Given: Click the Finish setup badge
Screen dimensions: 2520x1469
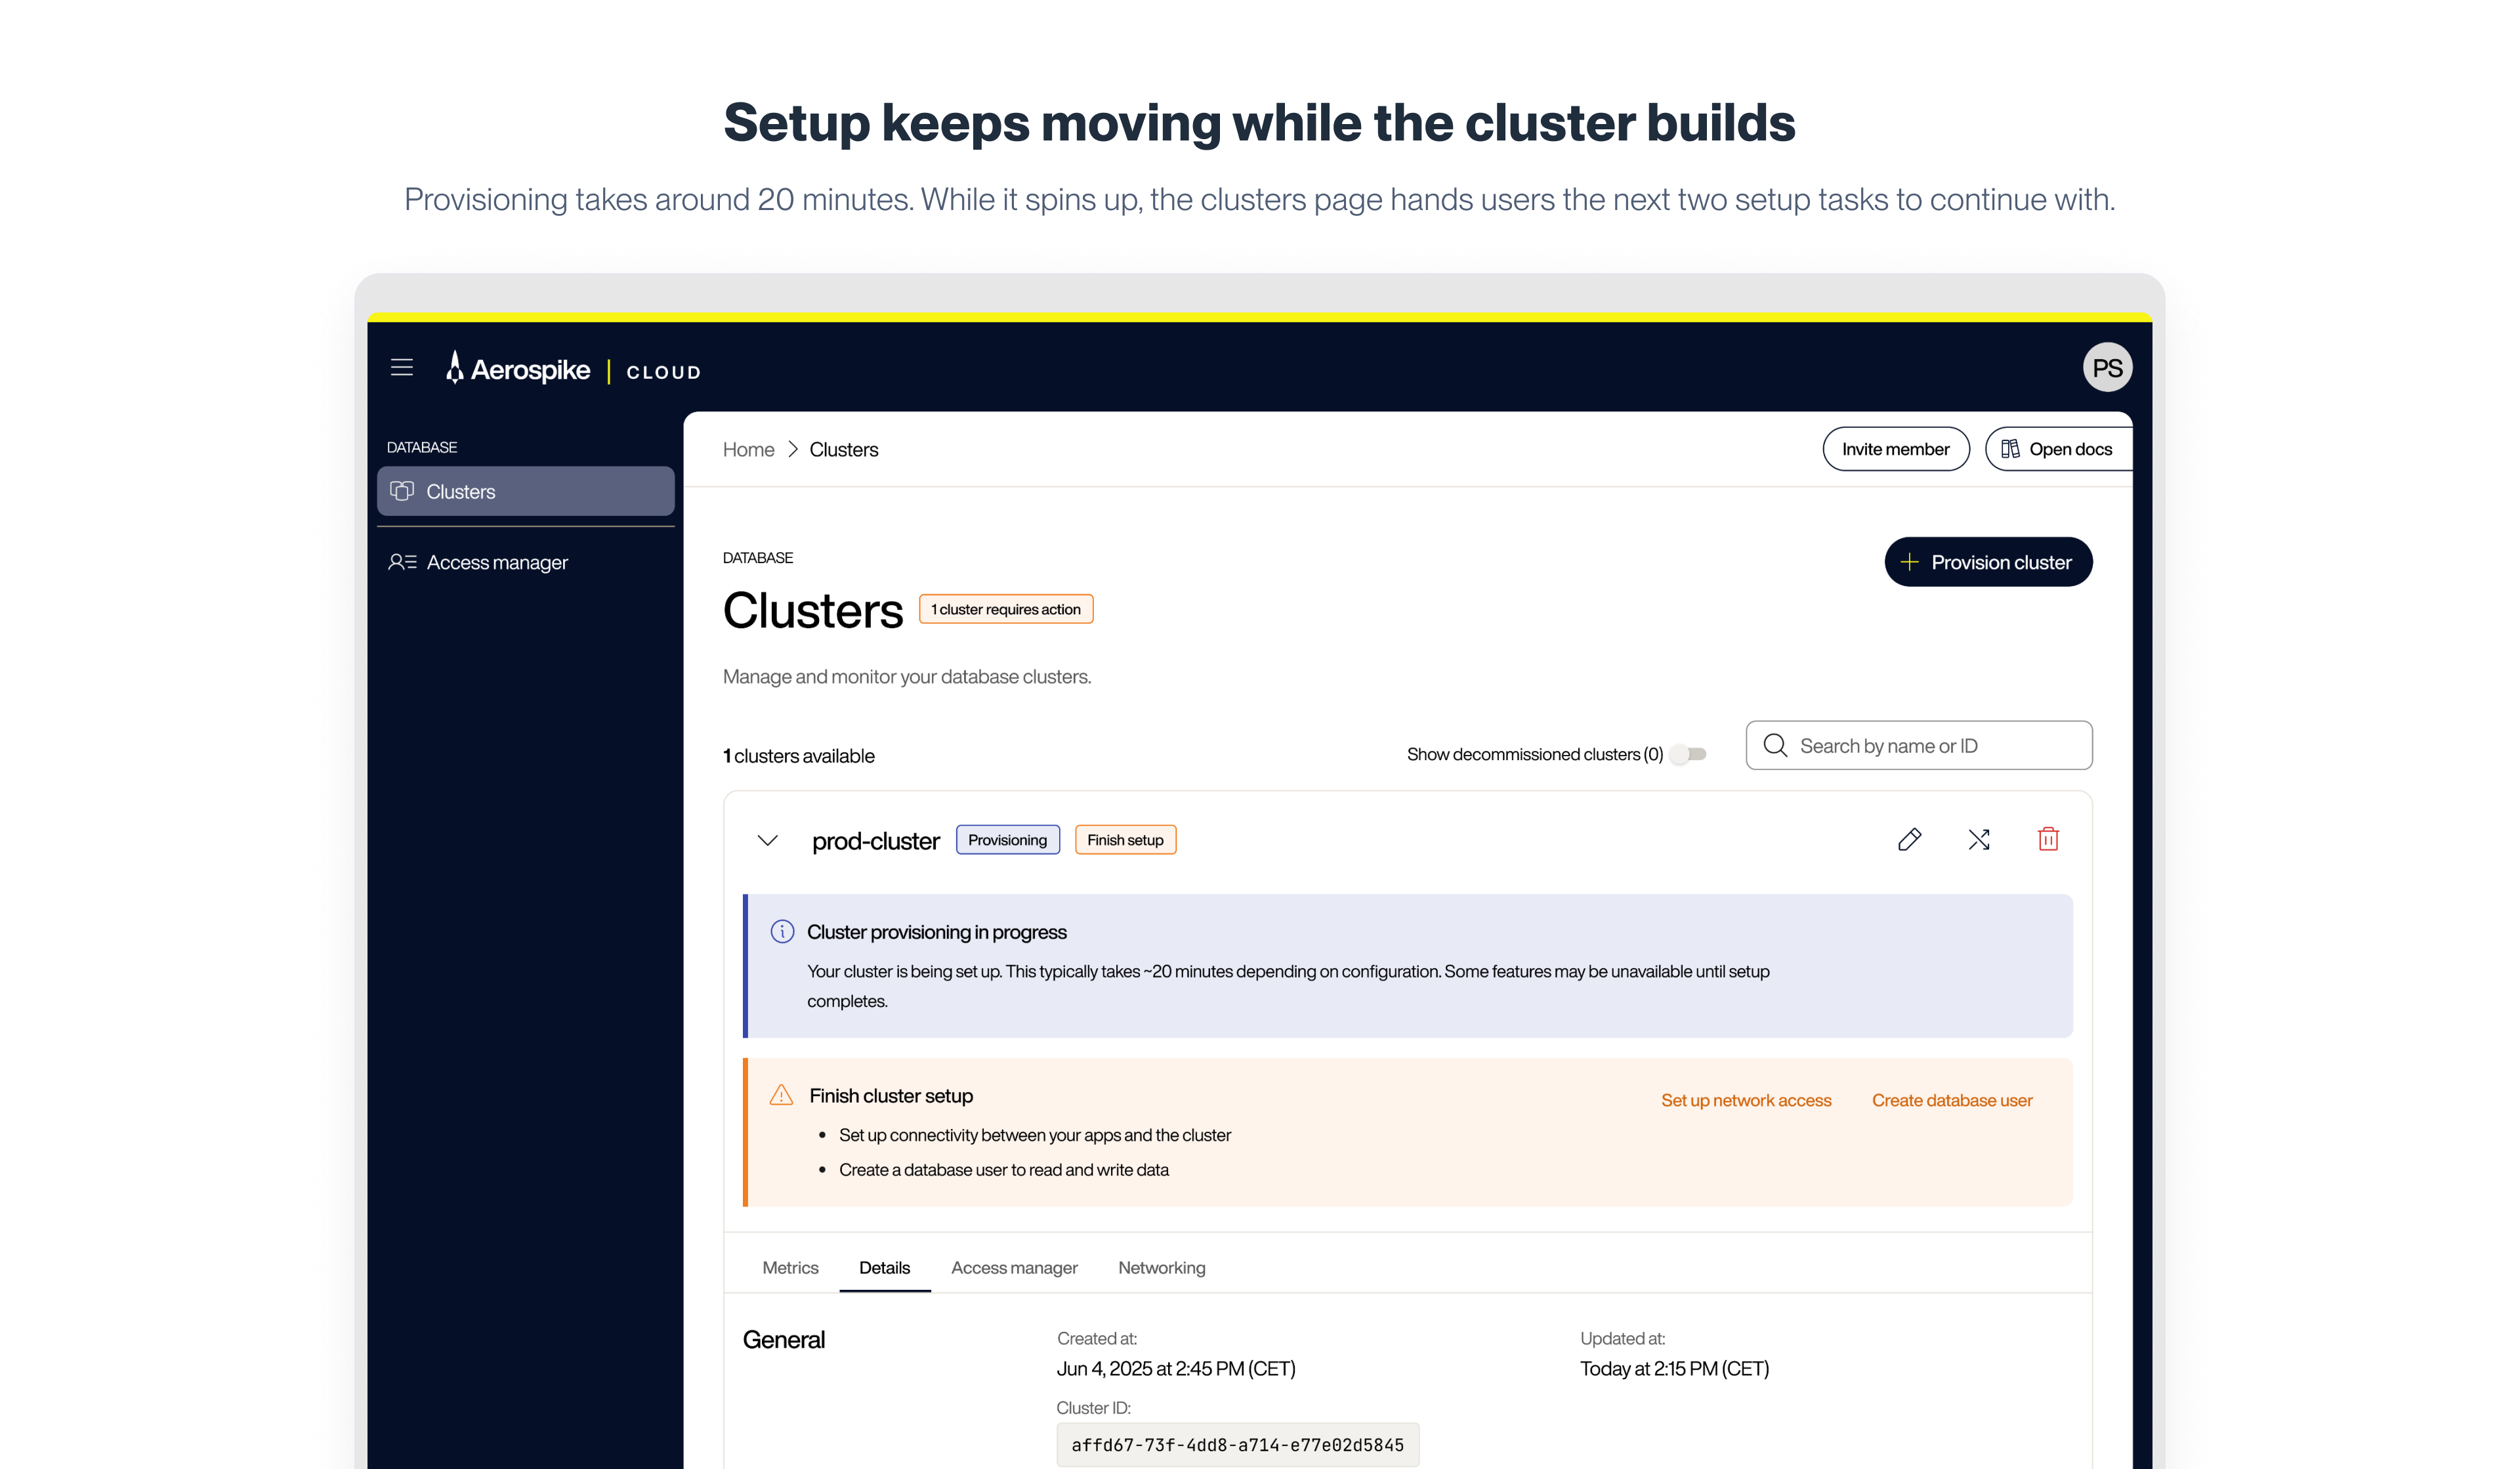Looking at the screenshot, I should click(1125, 840).
